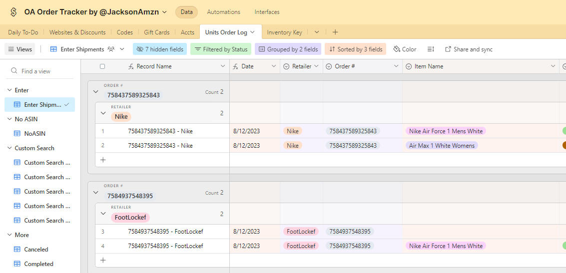The width and height of the screenshot is (566, 273).
Task: Open the Automations page
Action: coord(223,12)
